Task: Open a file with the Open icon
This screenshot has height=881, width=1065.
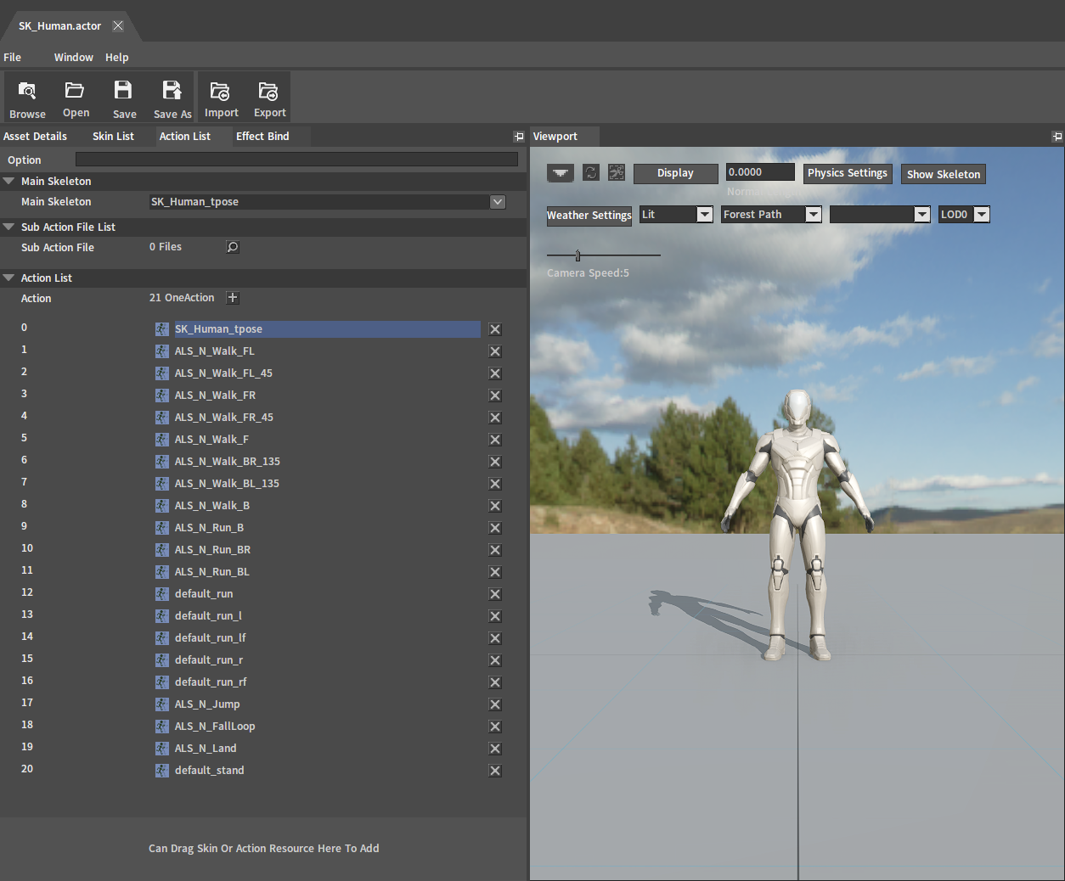Action: tap(76, 97)
